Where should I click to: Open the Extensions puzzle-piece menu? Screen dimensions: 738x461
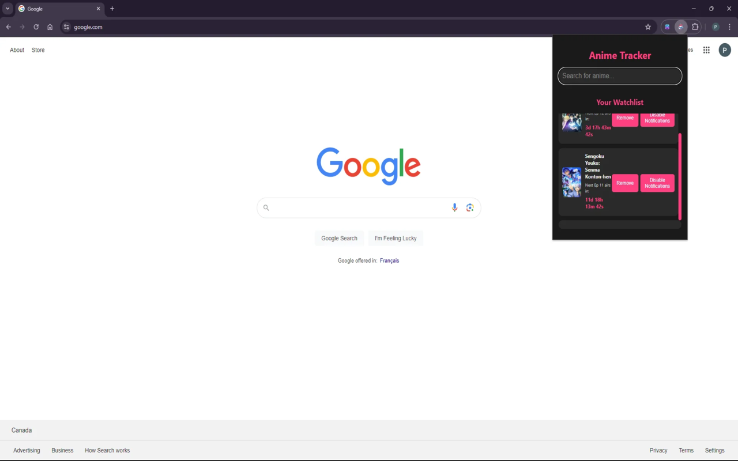click(x=695, y=27)
